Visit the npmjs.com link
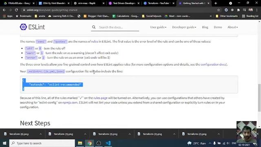The width and height of the screenshot is (261, 147). [x=70, y=102]
